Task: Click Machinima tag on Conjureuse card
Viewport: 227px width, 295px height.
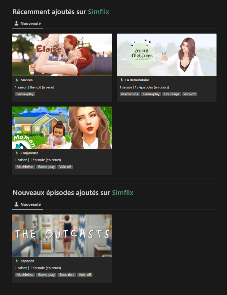Action: (x=25, y=167)
